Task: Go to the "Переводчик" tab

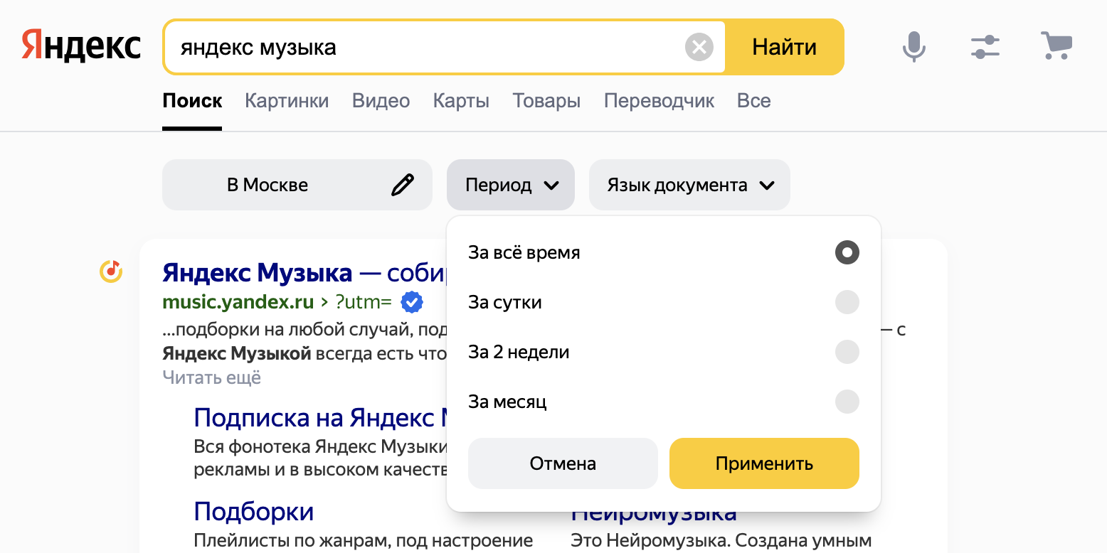Action: [x=659, y=101]
